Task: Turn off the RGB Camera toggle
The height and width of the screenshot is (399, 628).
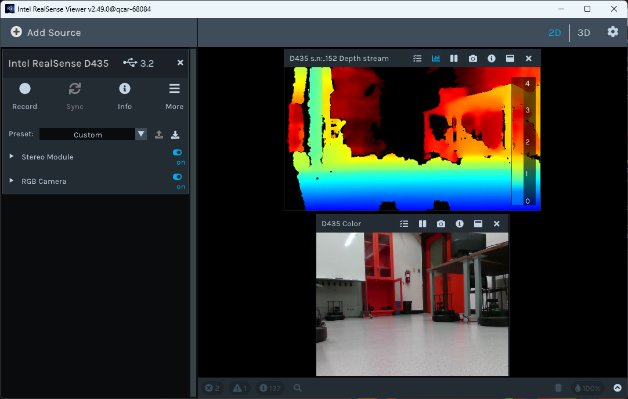Action: tap(178, 177)
